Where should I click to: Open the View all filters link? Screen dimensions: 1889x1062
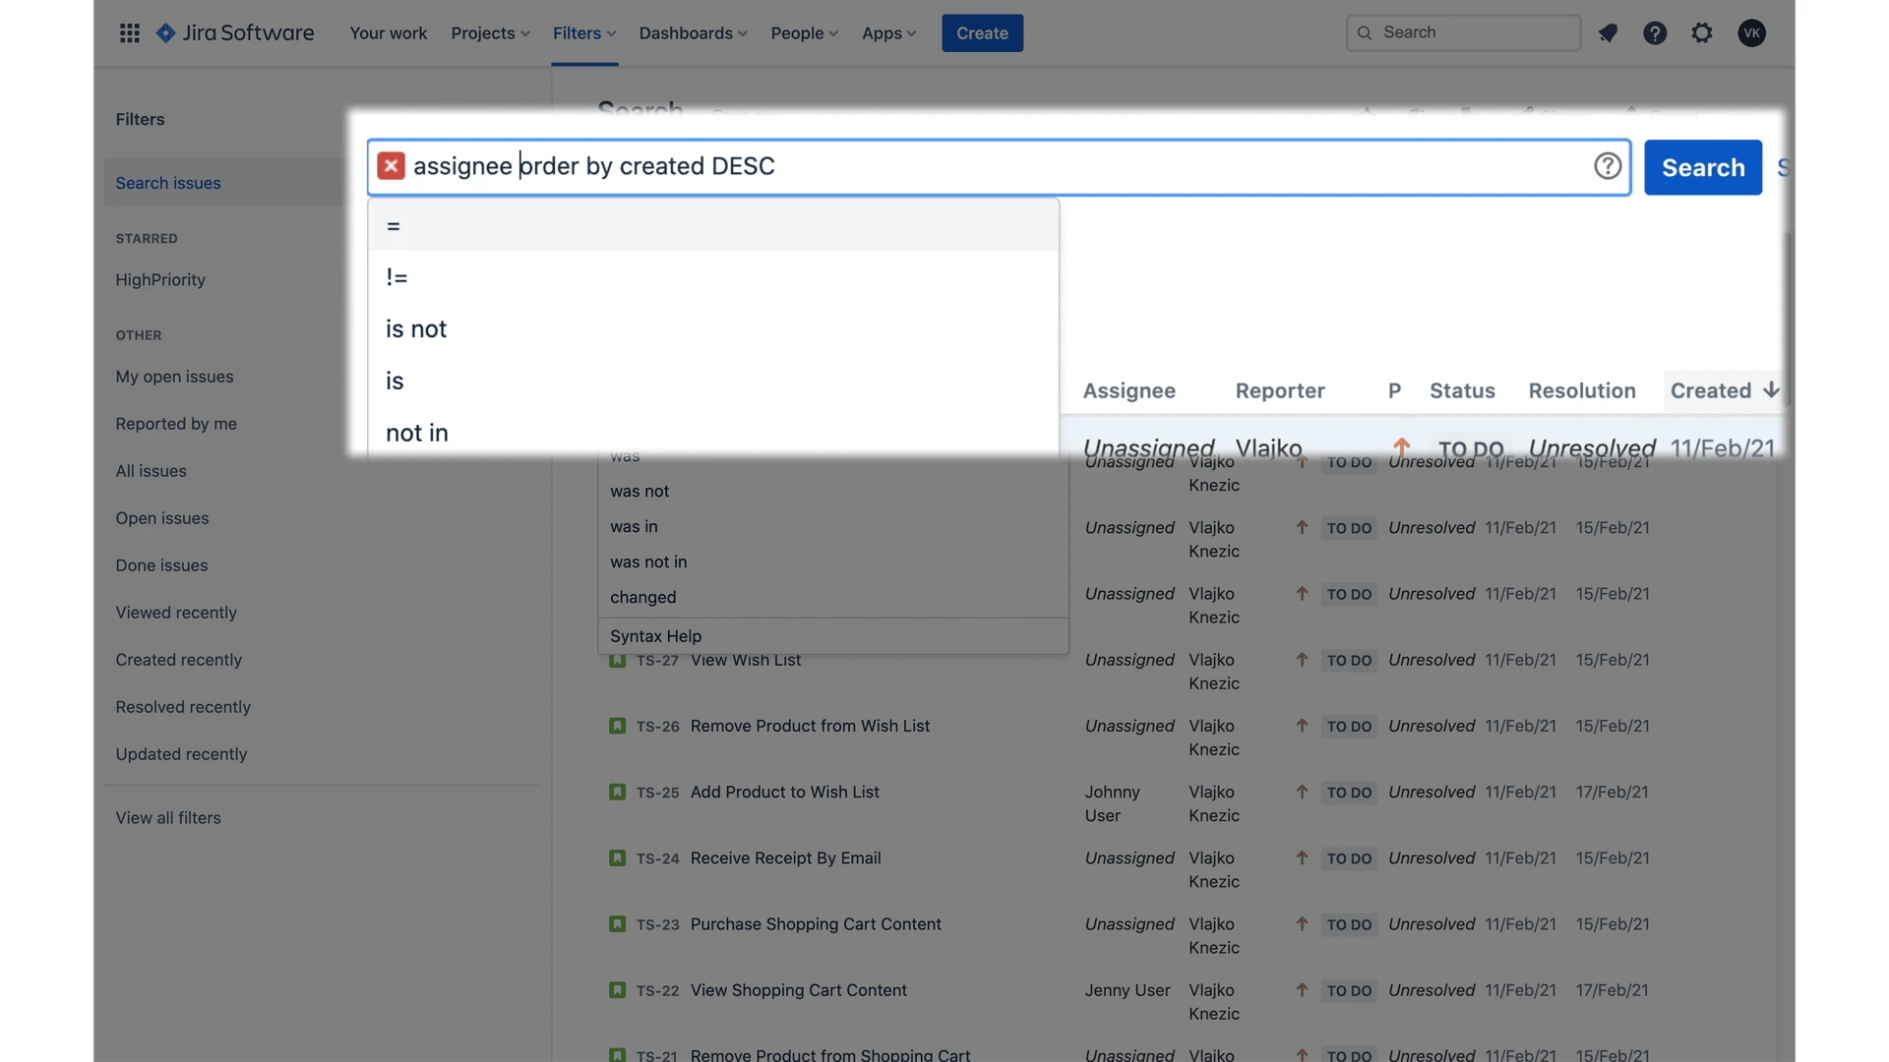pos(168,817)
